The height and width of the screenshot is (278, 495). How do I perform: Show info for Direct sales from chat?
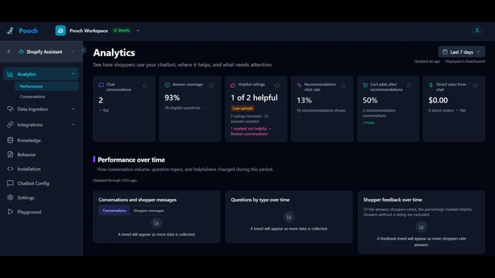[475, 85]
